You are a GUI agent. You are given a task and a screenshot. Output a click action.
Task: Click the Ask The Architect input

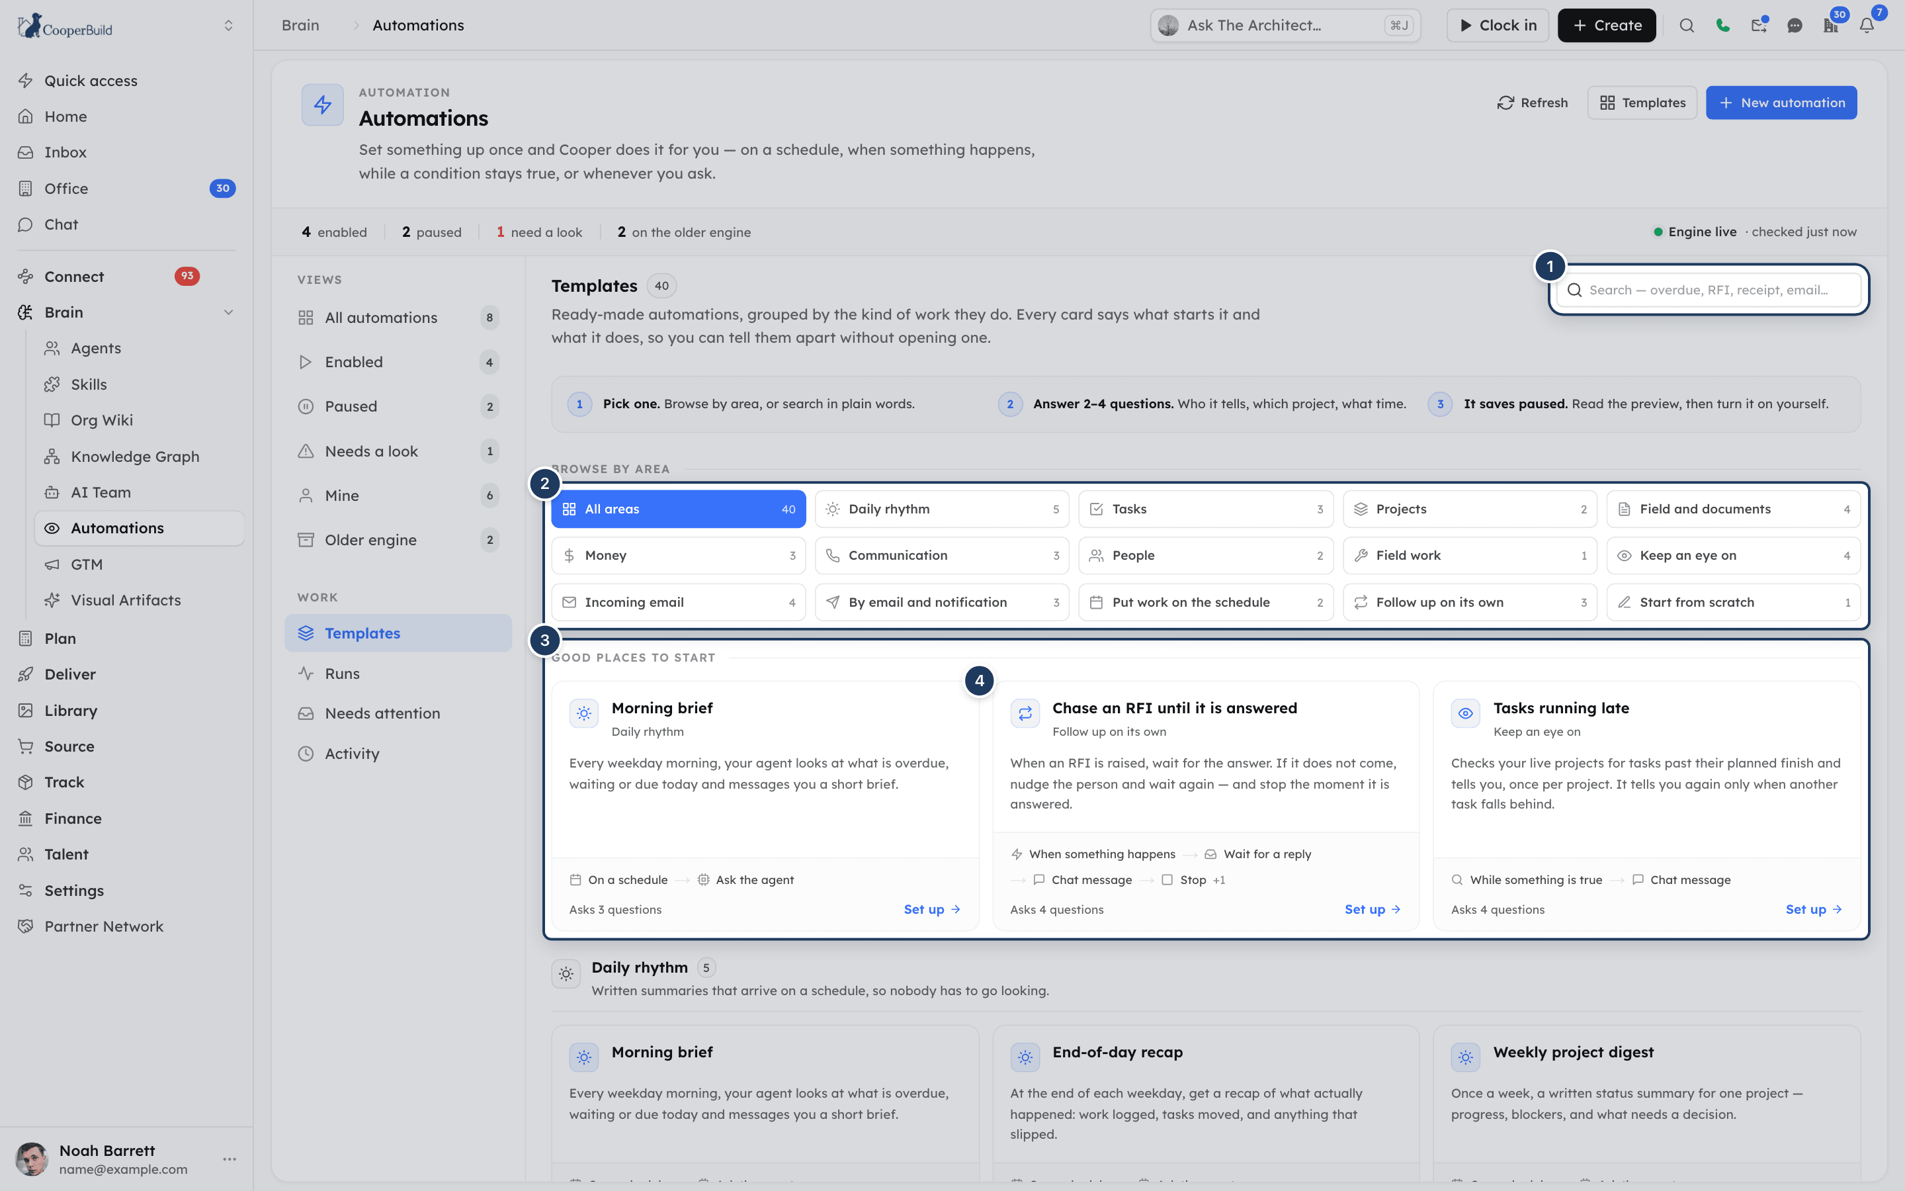(x=1285, y=25)
